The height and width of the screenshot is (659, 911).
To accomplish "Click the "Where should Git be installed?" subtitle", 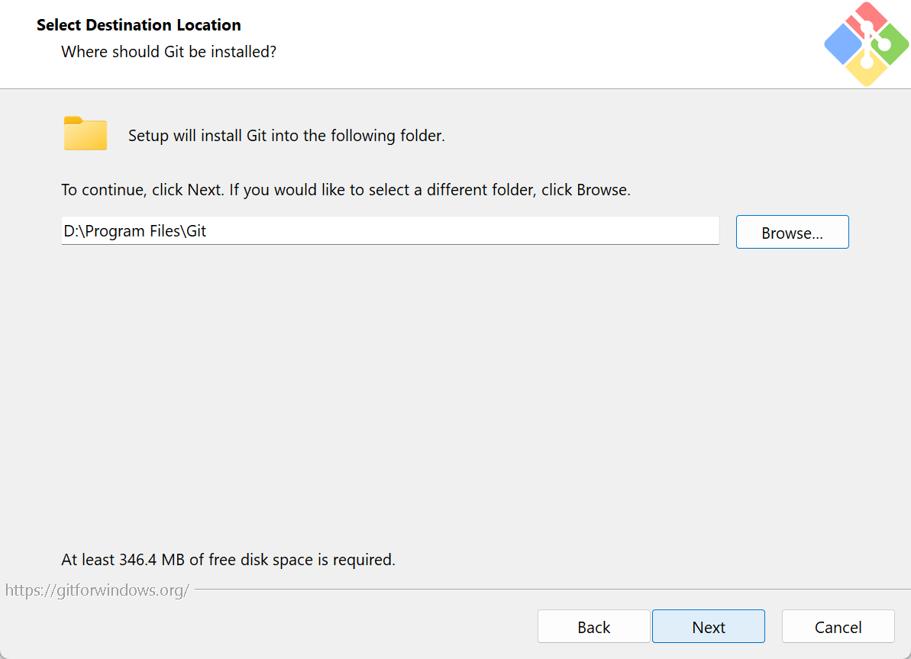I will coord(168,52).
